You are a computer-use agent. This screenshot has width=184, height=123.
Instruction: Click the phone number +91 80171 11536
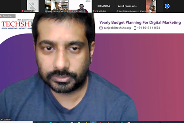[148, 28]
